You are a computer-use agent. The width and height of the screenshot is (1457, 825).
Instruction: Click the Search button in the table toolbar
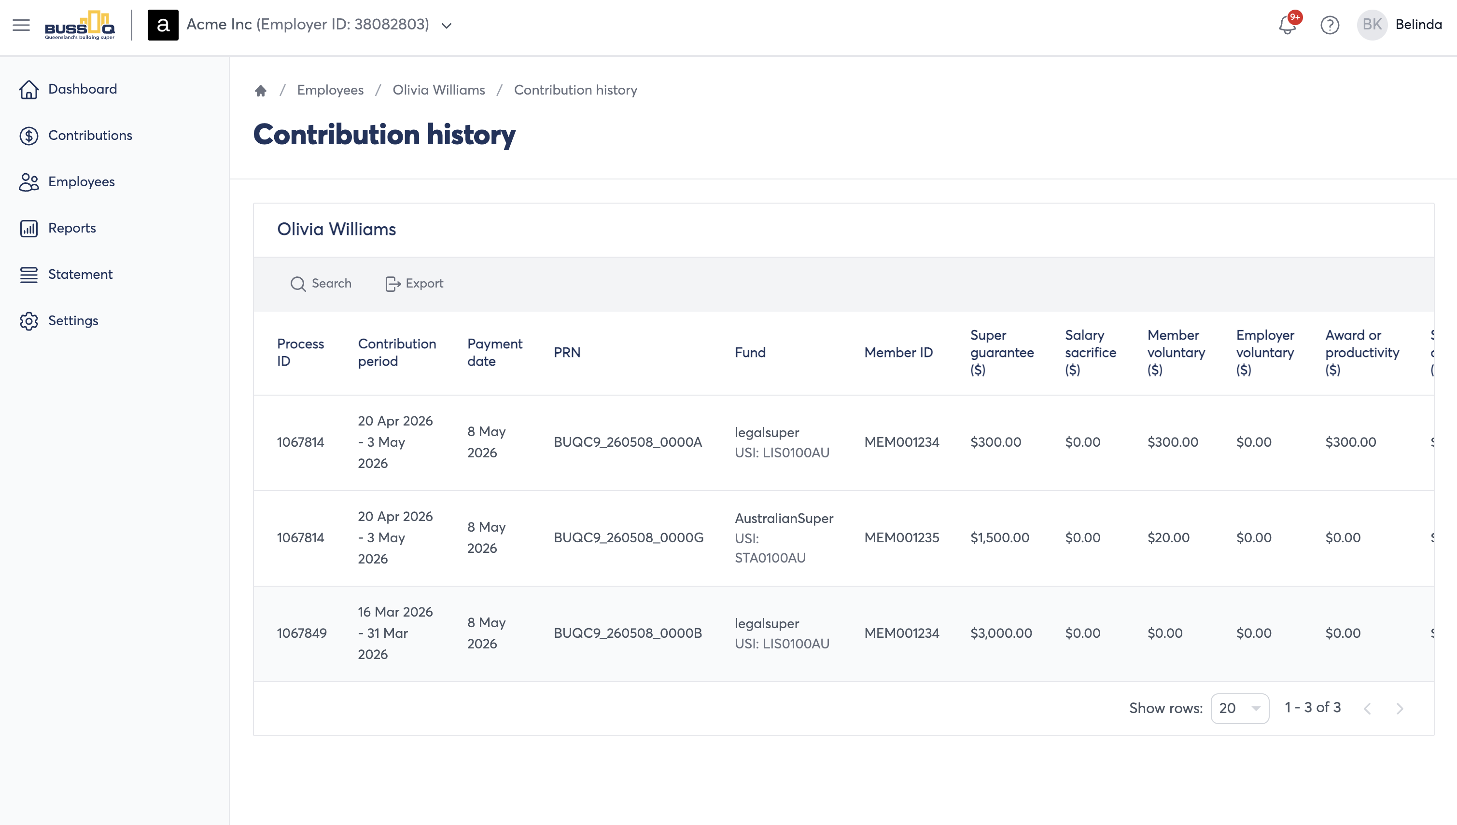[321, 283]
